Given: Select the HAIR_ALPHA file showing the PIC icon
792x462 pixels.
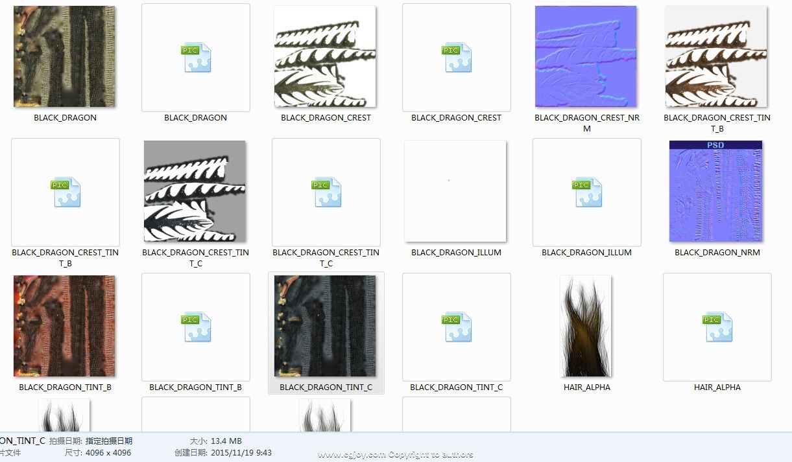Looking at the screenshot, I should coord(717,327).
